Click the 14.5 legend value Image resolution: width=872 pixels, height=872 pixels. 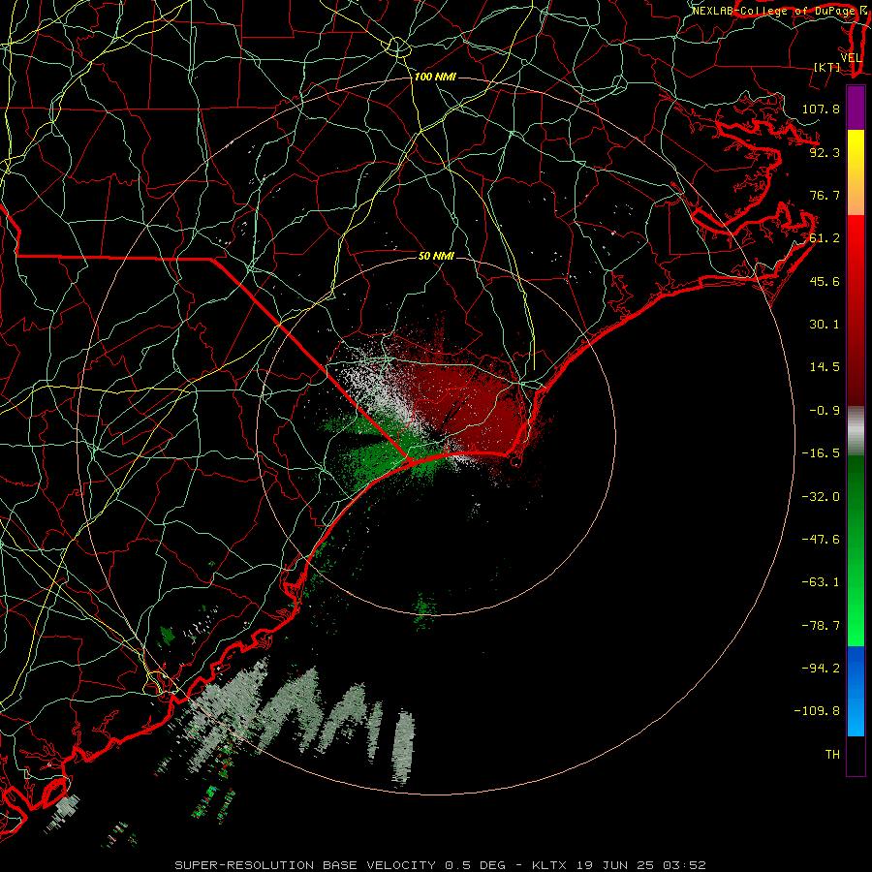(x=825, y=367)
